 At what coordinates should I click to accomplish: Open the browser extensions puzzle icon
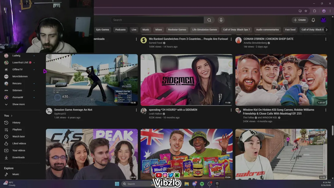[x=315, y=11]
